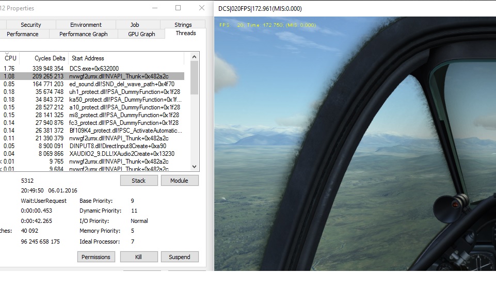Select the Job tab
The image size is (496, 305).
134,25
